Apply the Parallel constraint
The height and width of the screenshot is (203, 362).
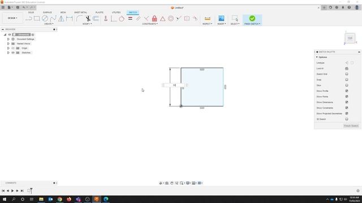138,19
